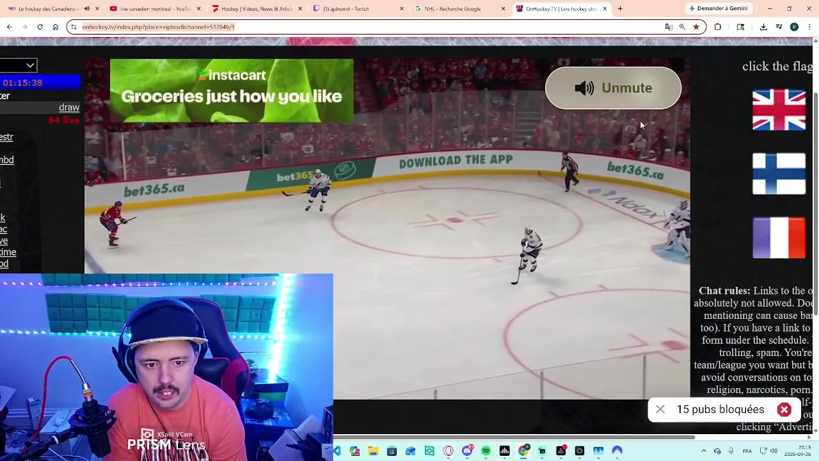Screen dimensions: 819x461
Task: Open Outlook from taskbar
Action: point(410,451)
